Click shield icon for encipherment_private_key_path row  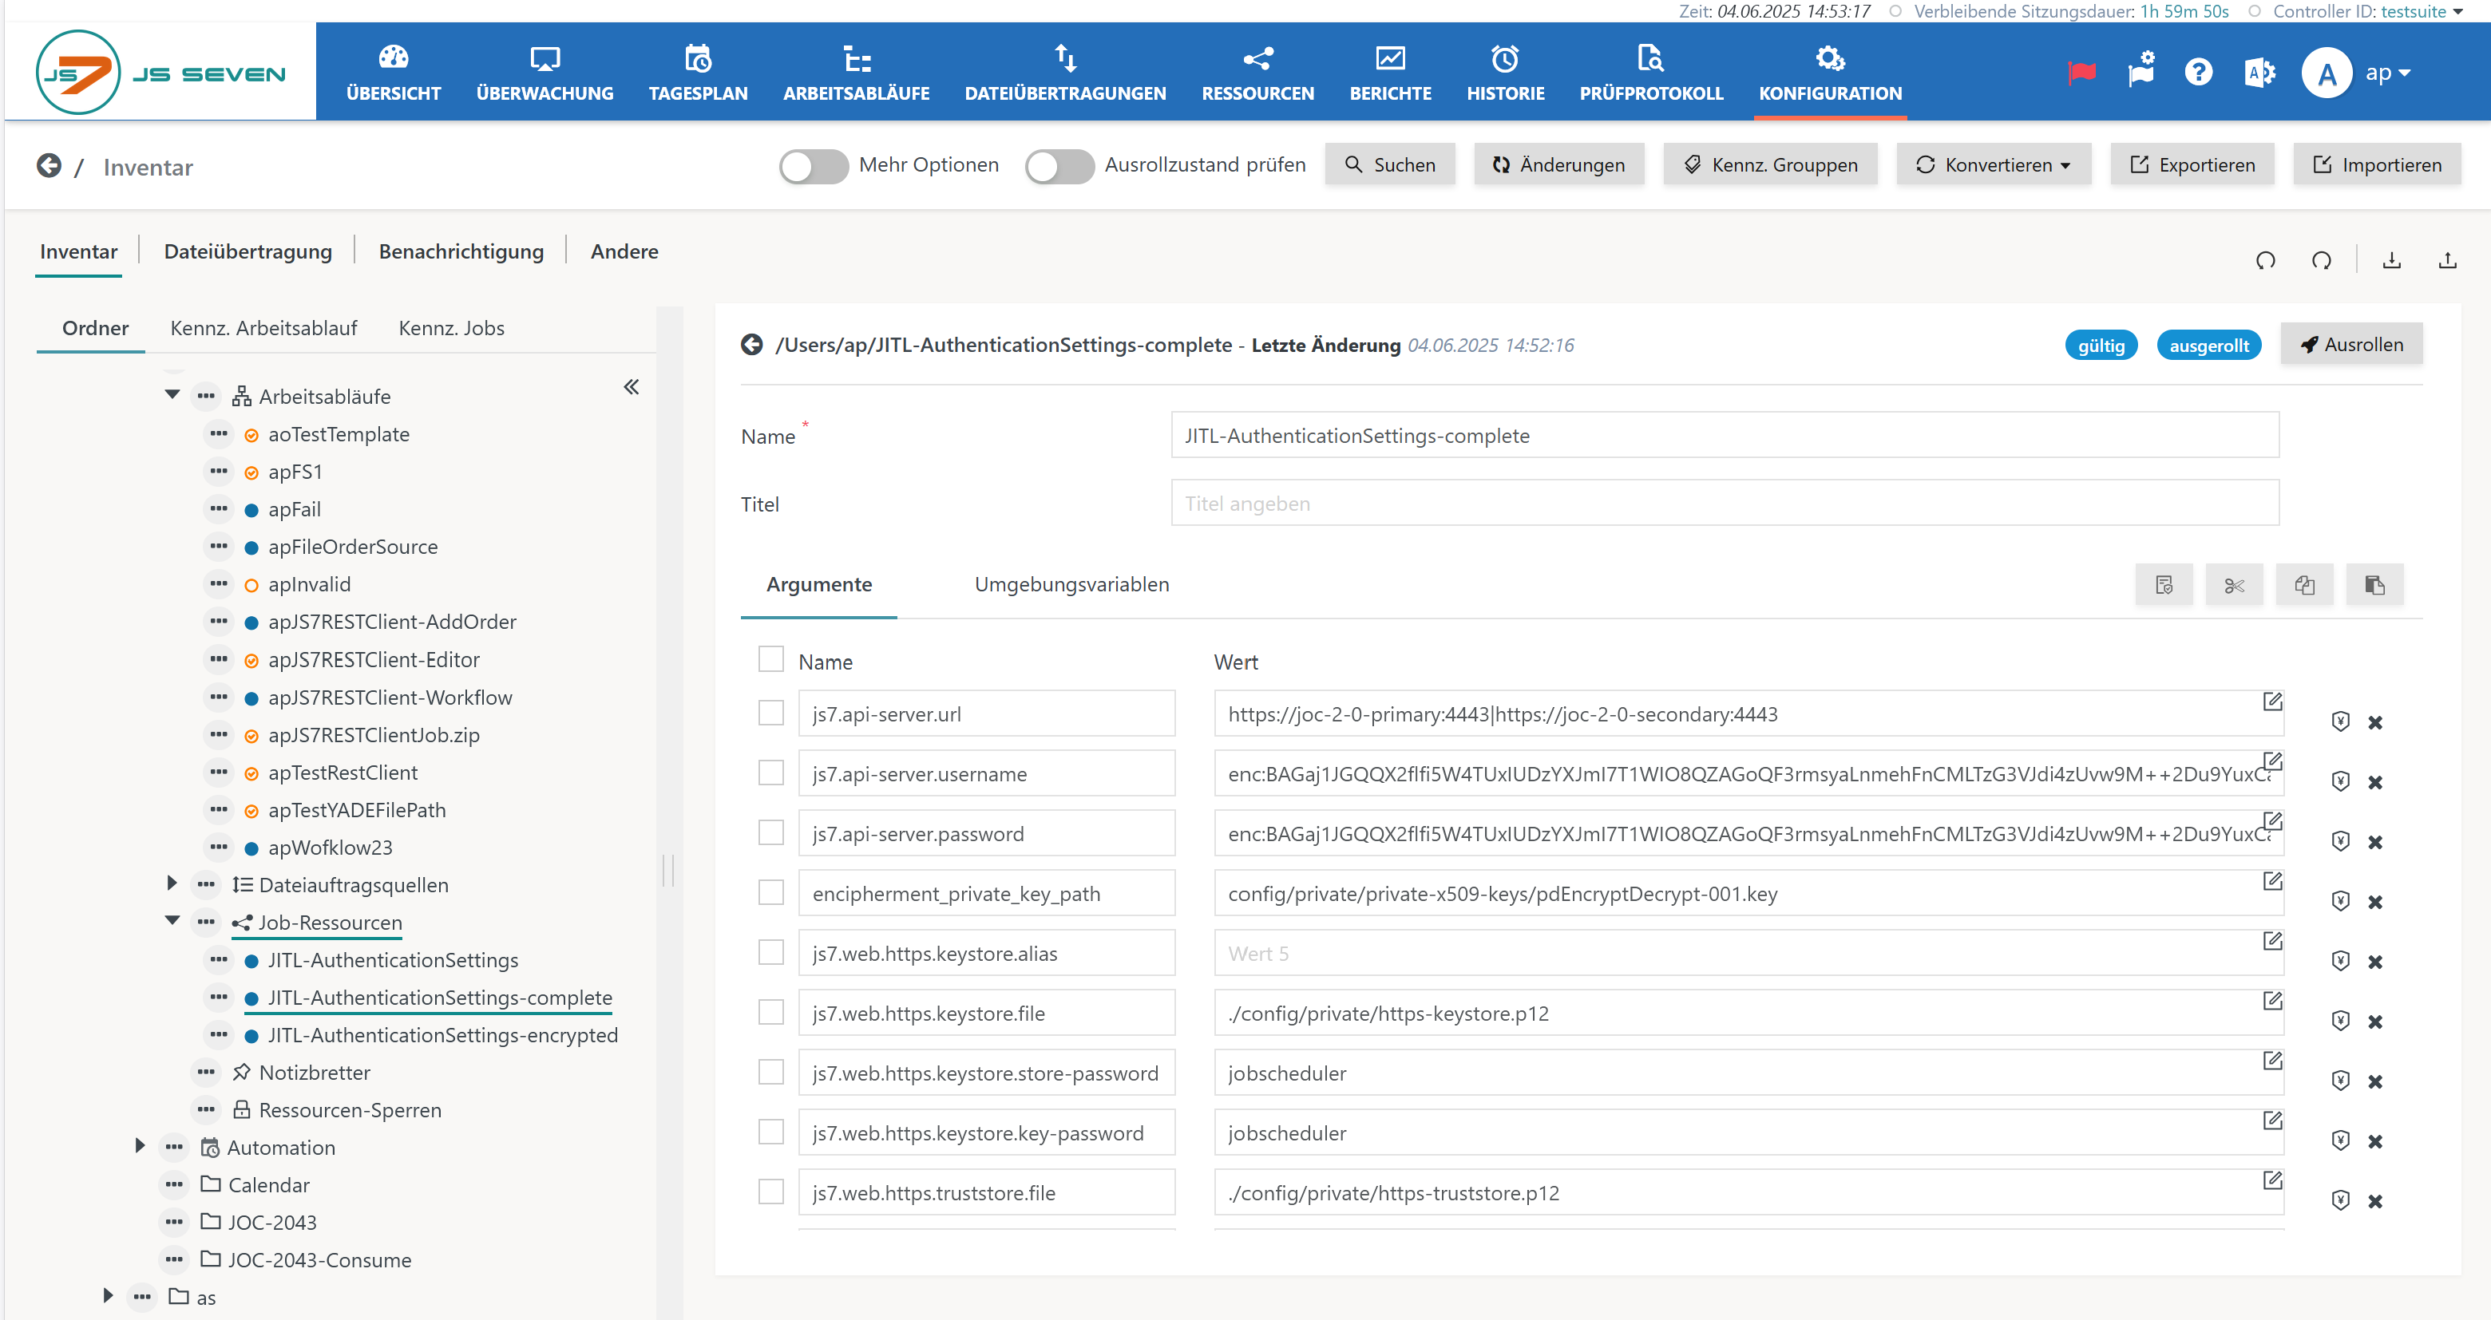[2340, 902]
